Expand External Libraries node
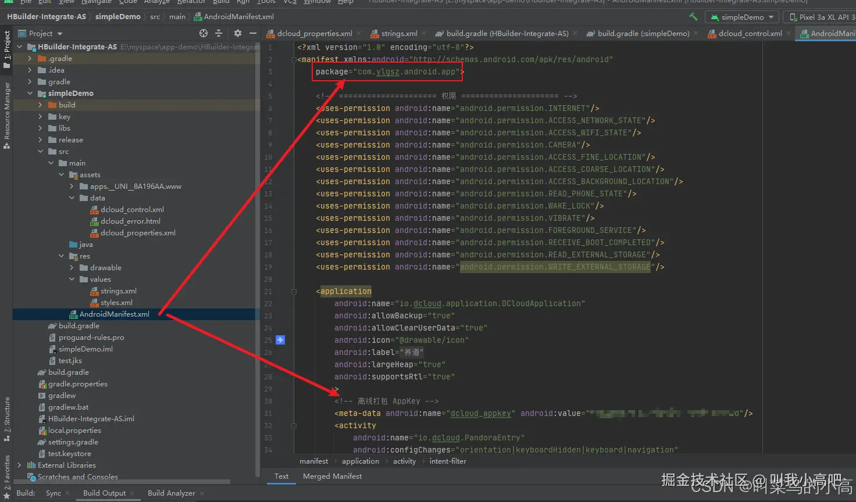The image size is (856, 502). 20,465
